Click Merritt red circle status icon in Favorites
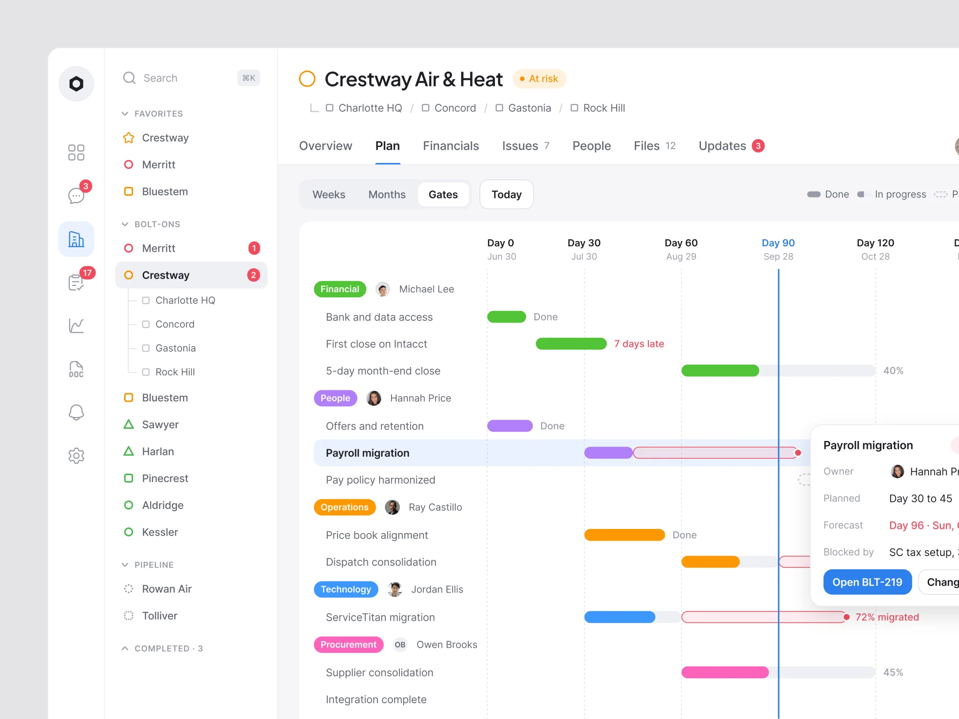 pyautogui.click(x=128, y=165)
